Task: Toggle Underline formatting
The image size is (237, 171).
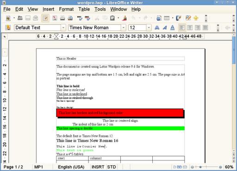Action: tap(173, 28)
